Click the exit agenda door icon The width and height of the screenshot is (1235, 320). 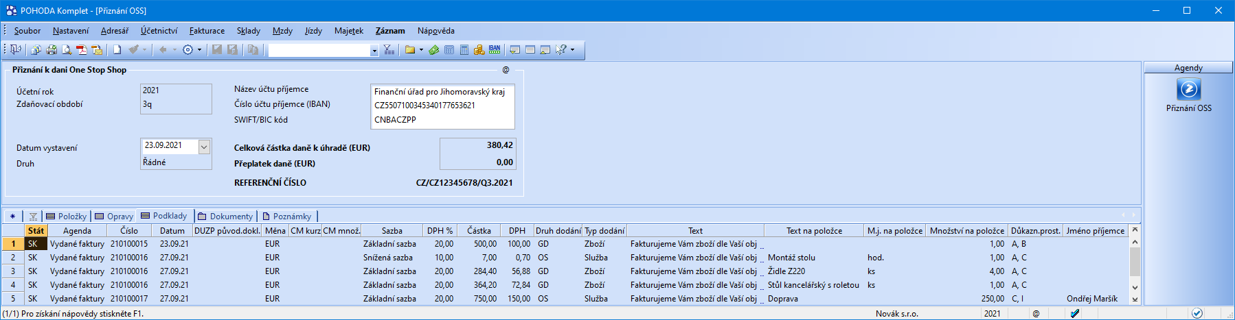16,49
